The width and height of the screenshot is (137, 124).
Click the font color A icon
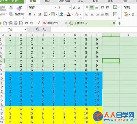tap(69, 14)
